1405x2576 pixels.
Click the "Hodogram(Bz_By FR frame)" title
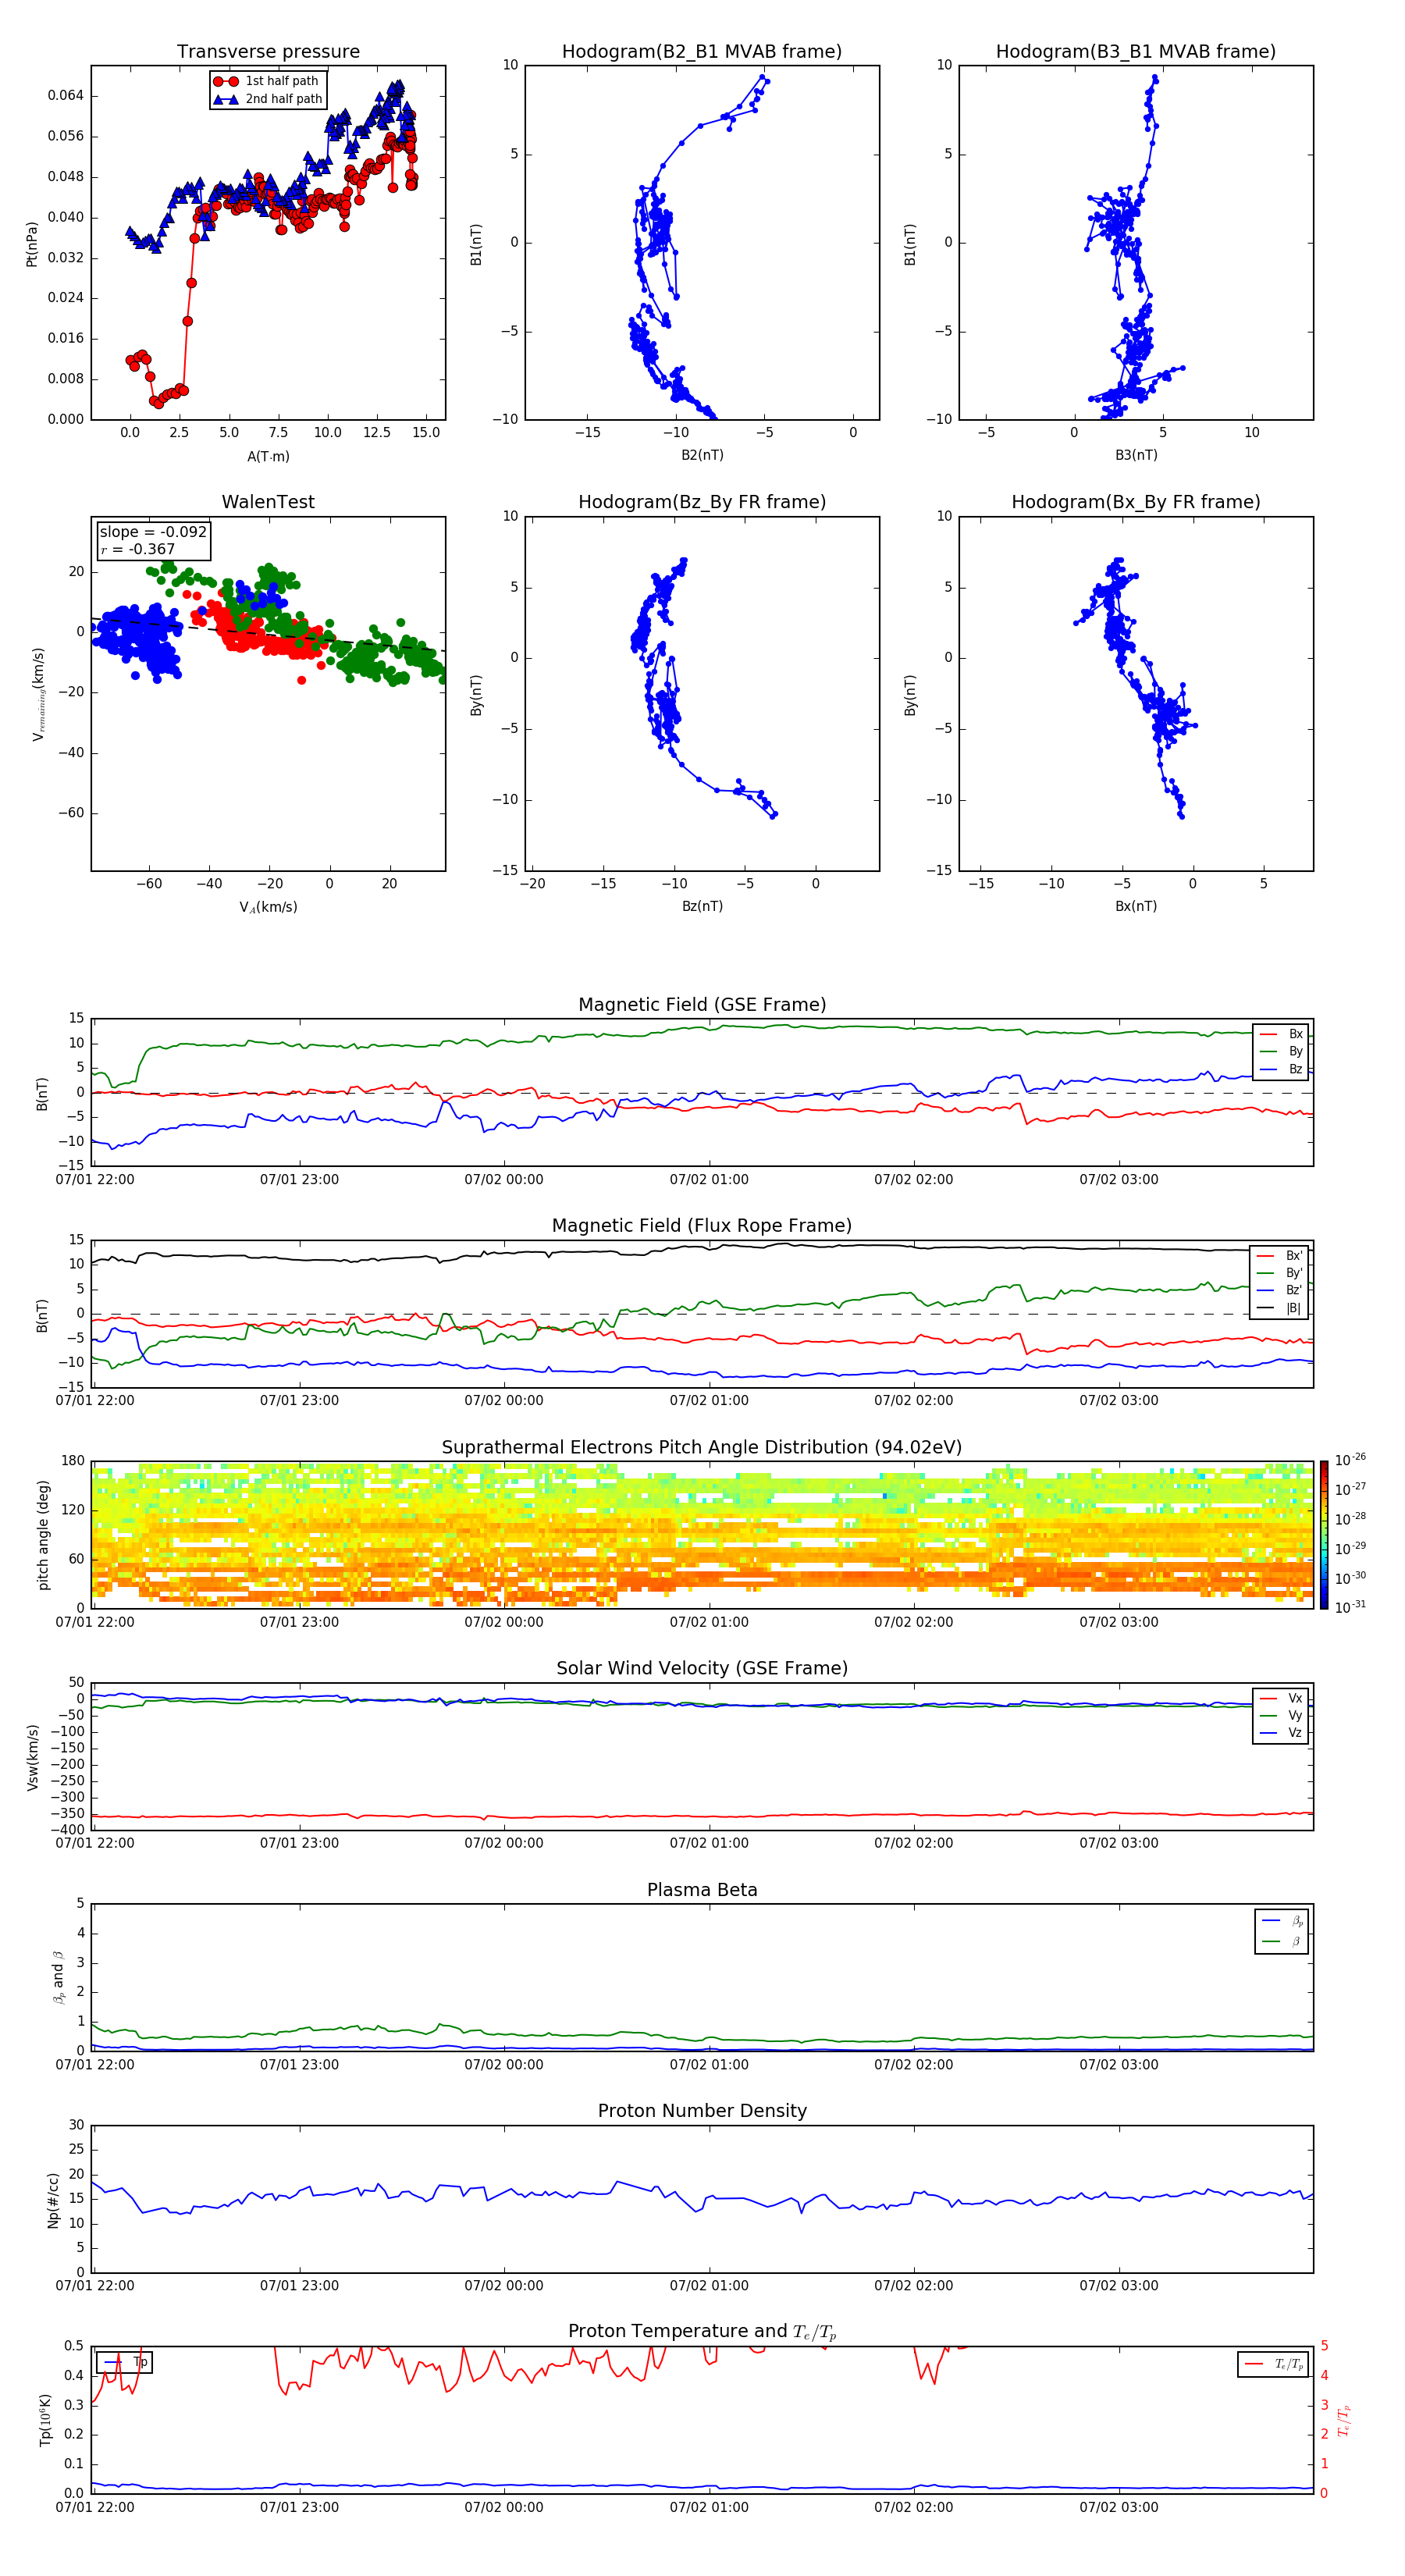pyautogui.click(x=702, y=502)
